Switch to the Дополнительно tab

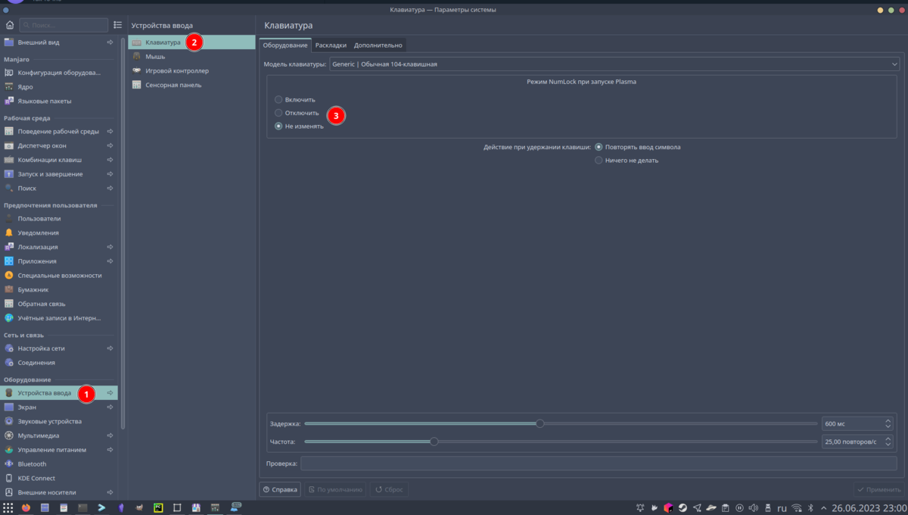[378, 45]
